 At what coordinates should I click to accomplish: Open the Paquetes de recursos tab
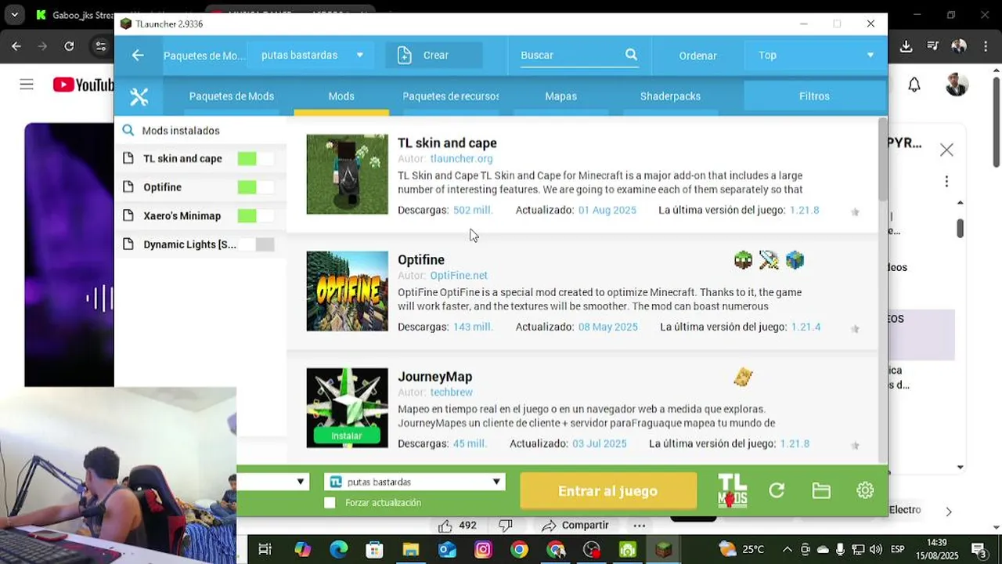[451, 96]
